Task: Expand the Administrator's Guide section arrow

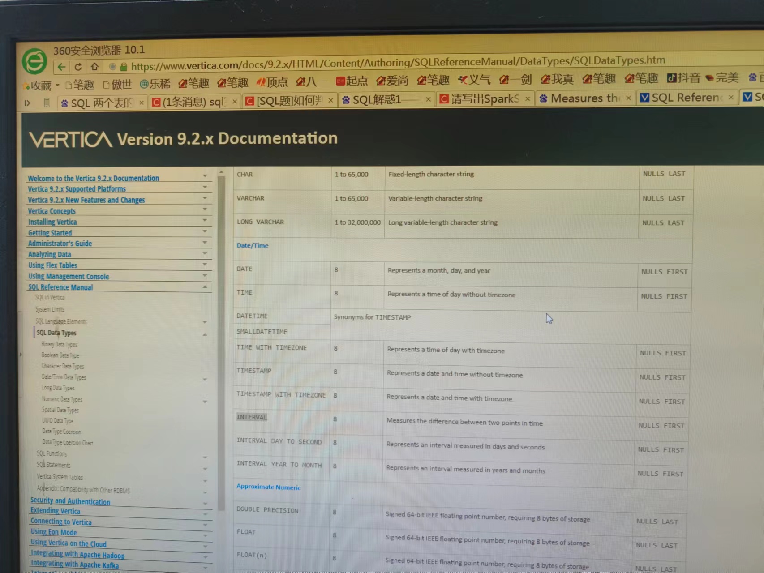Action: (x=205, y=243)
